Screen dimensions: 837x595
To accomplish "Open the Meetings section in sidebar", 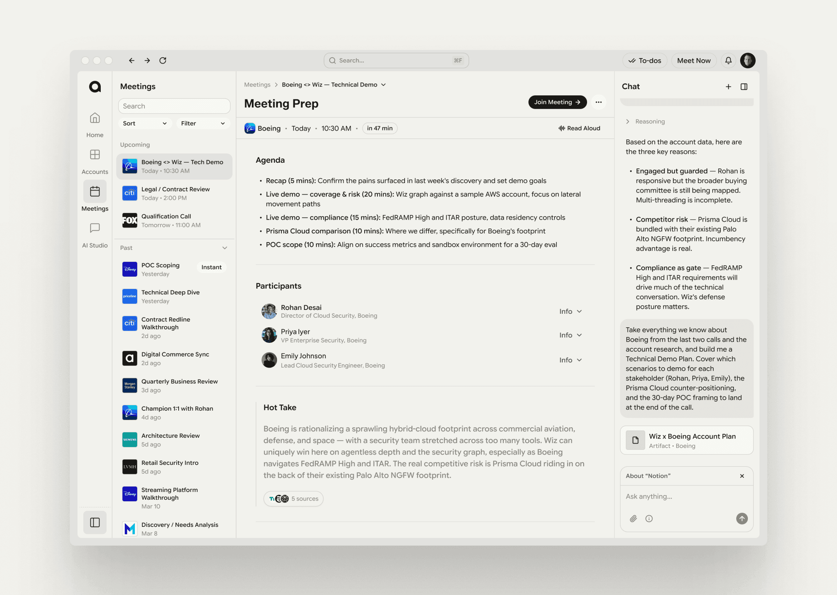I will coord(95,197).
